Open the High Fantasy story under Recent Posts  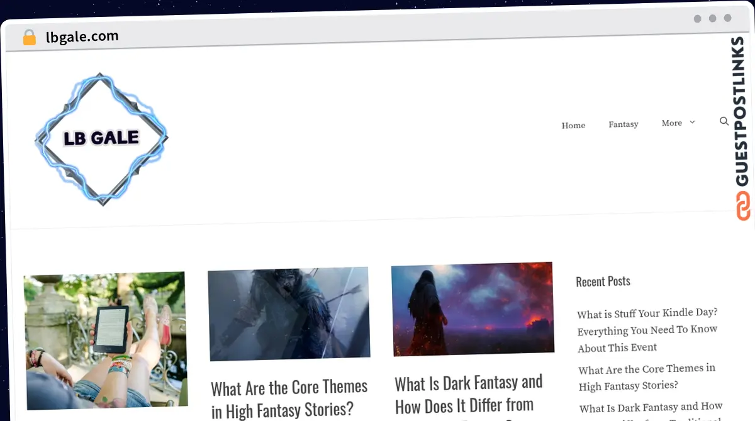pos(646,377)
